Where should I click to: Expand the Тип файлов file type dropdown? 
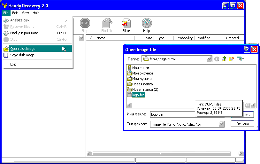tap(222, 124)
